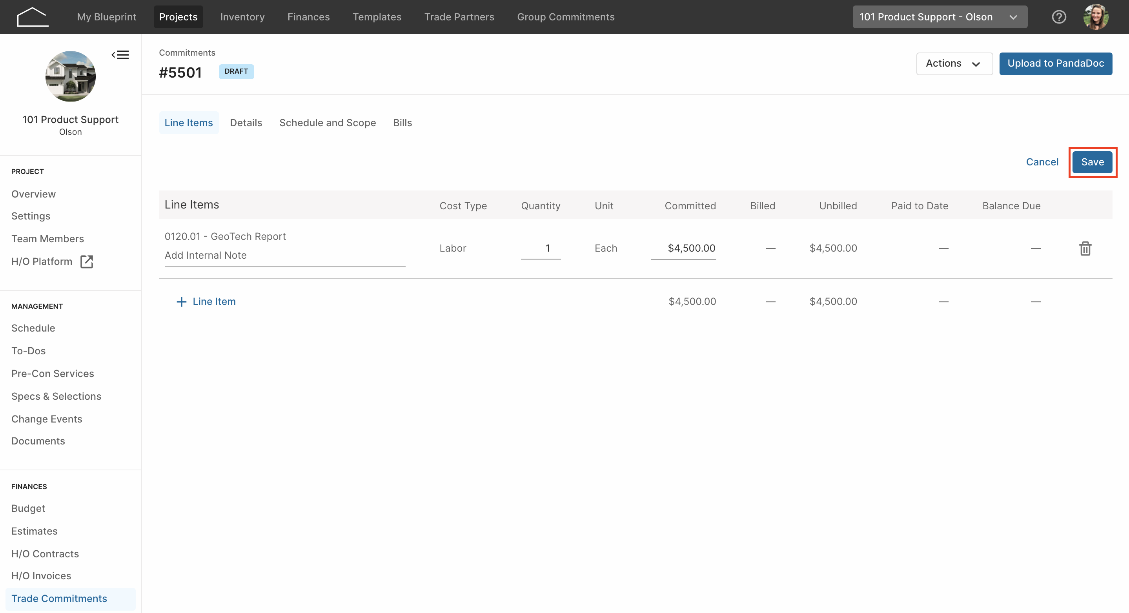Click the Add Internal Note field

[x=285, y=256]
